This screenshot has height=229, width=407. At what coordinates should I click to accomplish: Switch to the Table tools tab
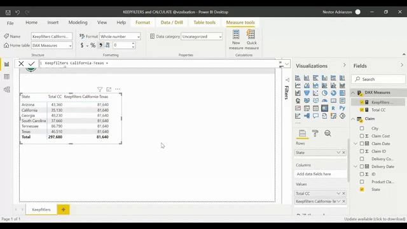[205, 23]
